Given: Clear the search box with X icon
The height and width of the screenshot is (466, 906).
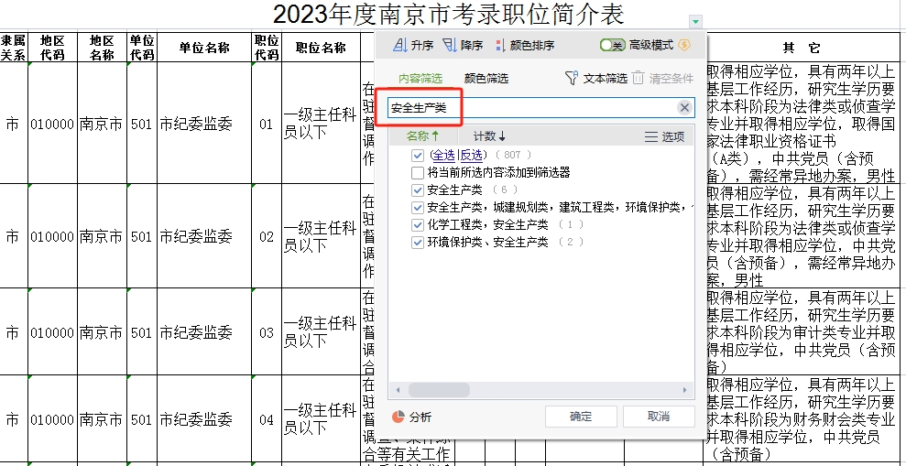Looking at the screenshot, I should [x=684, y=108].
